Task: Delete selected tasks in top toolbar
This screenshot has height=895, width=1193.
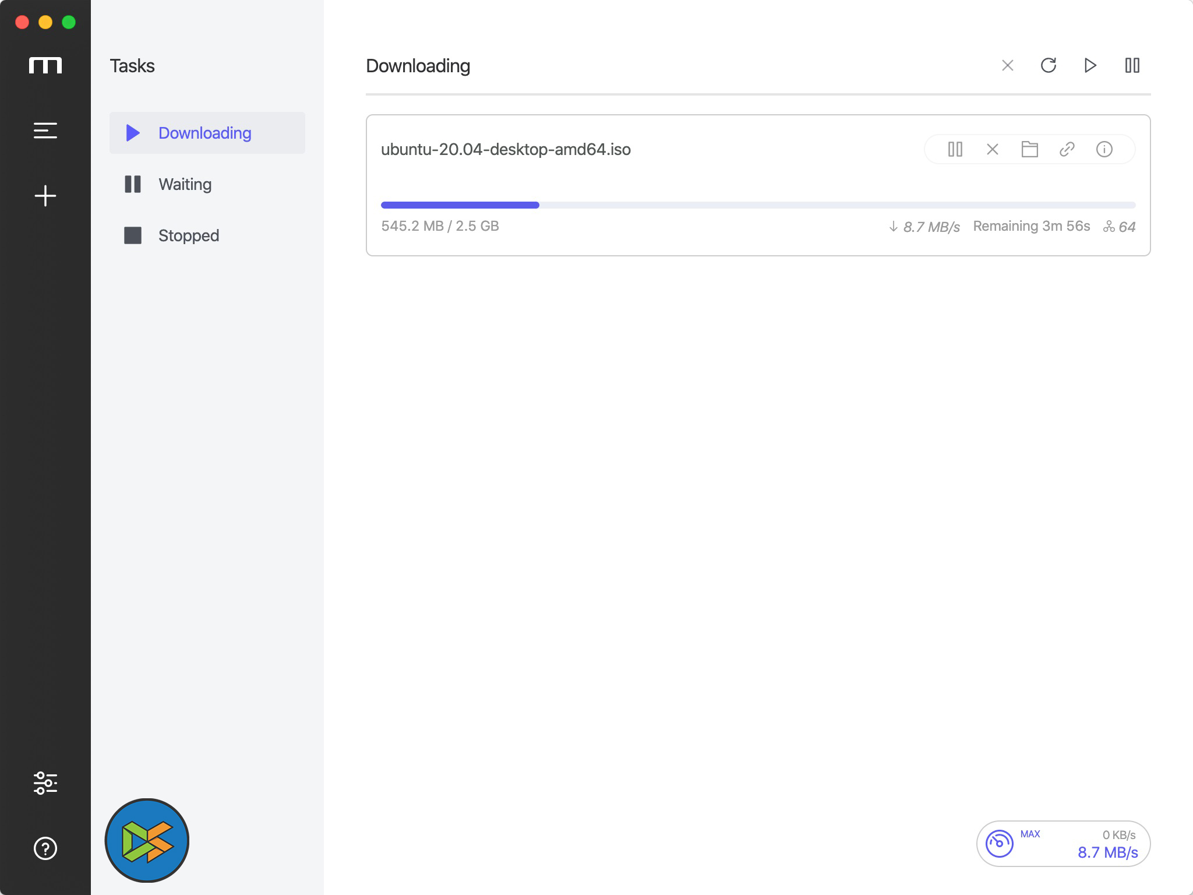Action: [x=1008, y=65]
